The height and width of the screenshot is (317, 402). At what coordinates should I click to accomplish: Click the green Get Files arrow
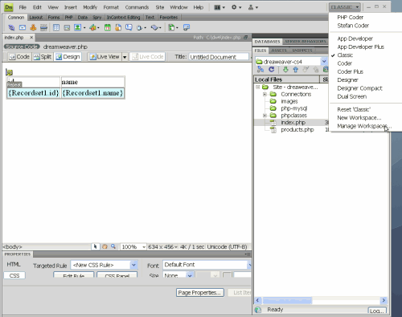coord(285,70)
